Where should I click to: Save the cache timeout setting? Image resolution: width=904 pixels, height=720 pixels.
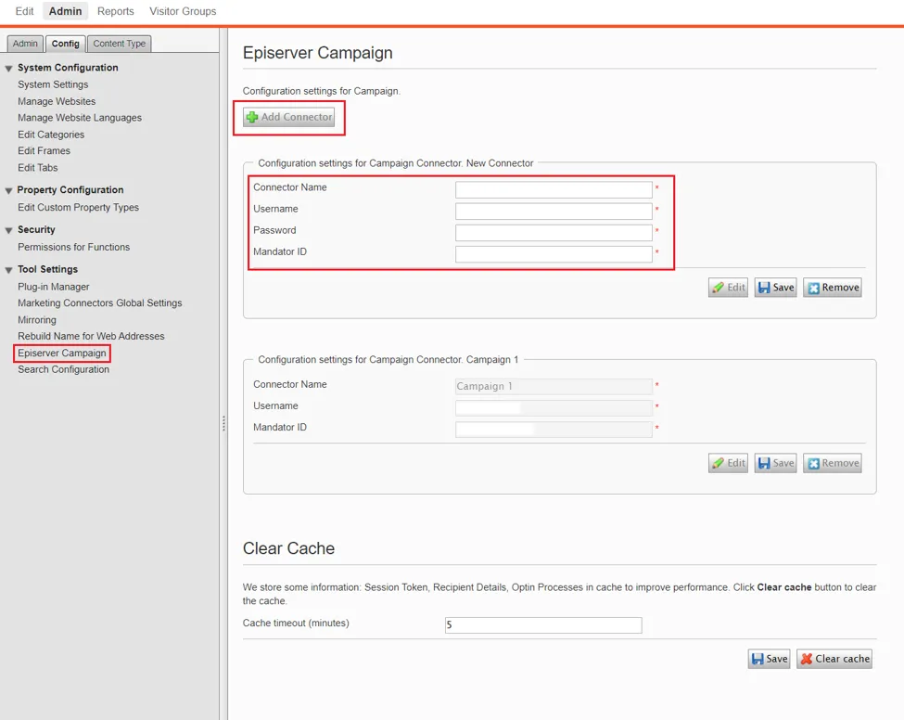click(769, 659)
